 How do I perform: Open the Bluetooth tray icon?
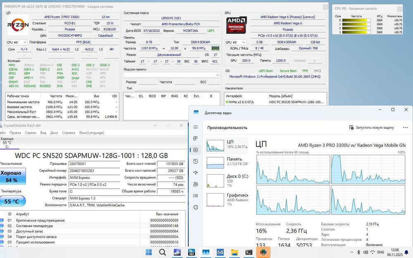358,252
